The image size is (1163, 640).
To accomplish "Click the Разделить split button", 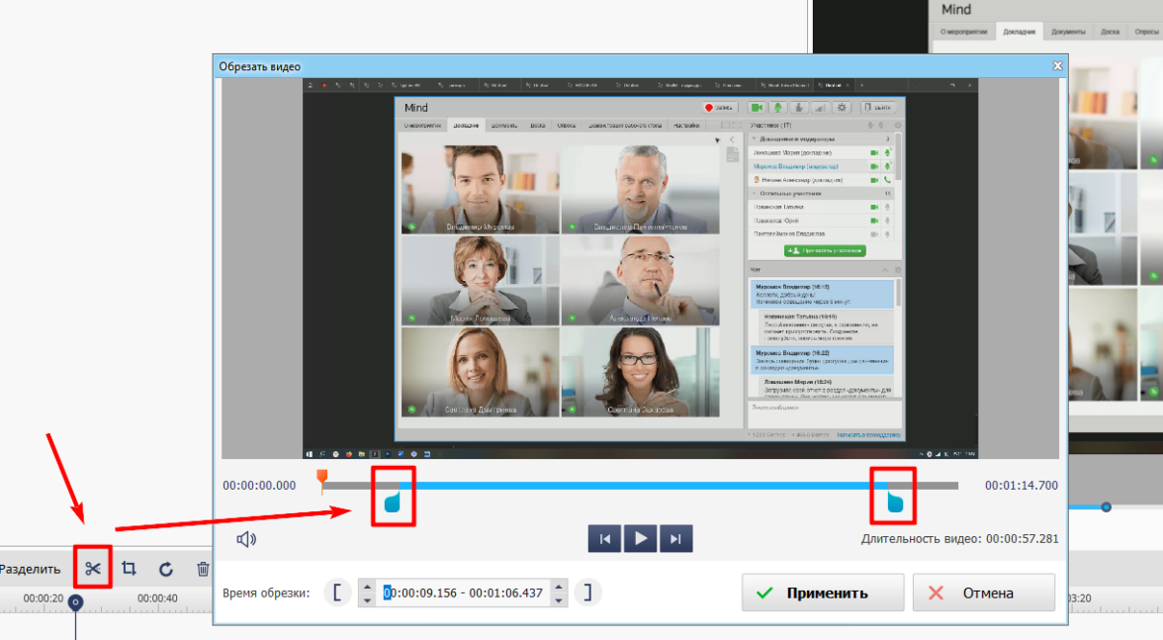I will [x=31, y=569].
